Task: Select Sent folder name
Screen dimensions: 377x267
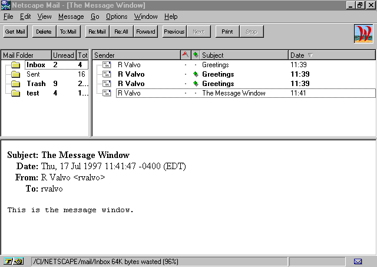Action: (33, 74)
